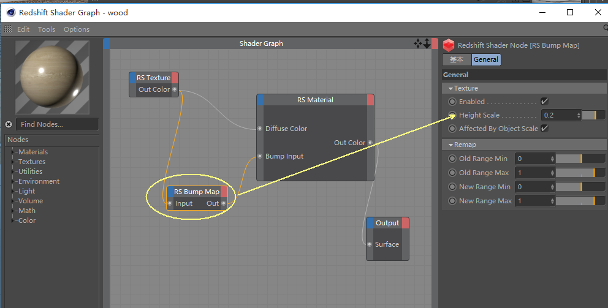
Task: Click the animation dot next to Old Range Max
Action: (452, 173)
